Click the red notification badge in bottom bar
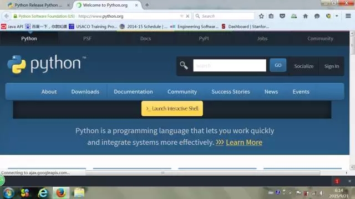The width and height of the screenshot is (355, 199). tap(337, 181)
